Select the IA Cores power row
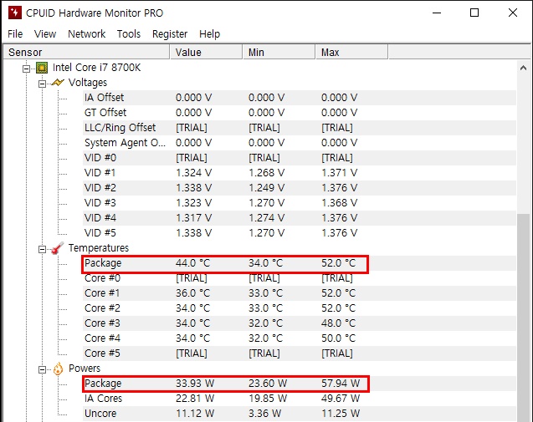The height and width of the screenshot is (422, 533). tap(300, 399)
